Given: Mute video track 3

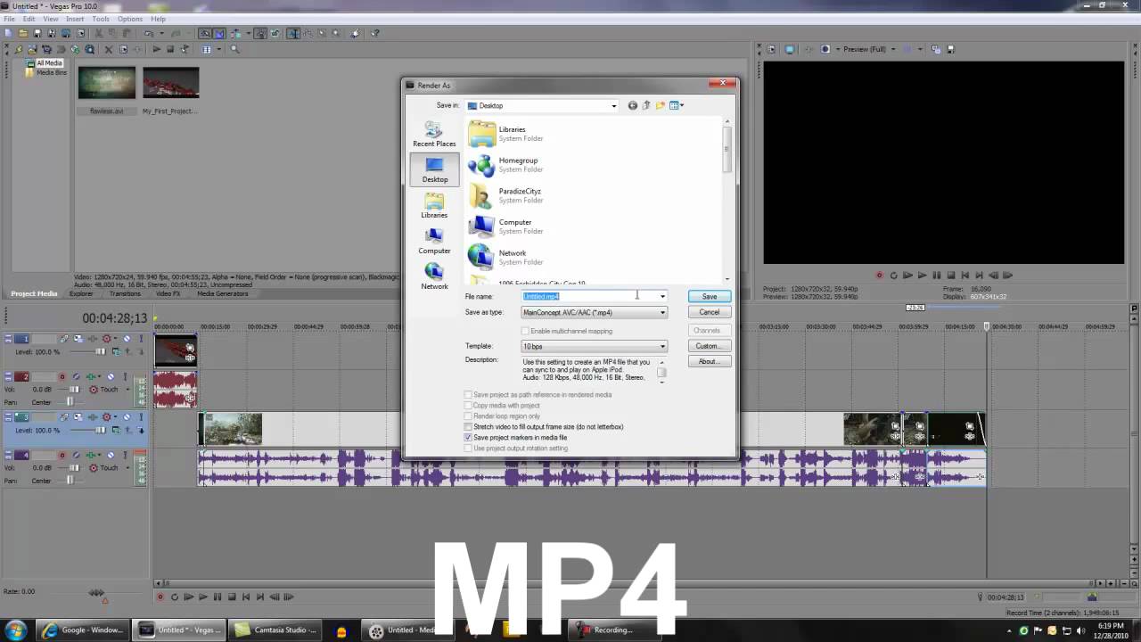Looking at the screenshot, I should [127, 416].
